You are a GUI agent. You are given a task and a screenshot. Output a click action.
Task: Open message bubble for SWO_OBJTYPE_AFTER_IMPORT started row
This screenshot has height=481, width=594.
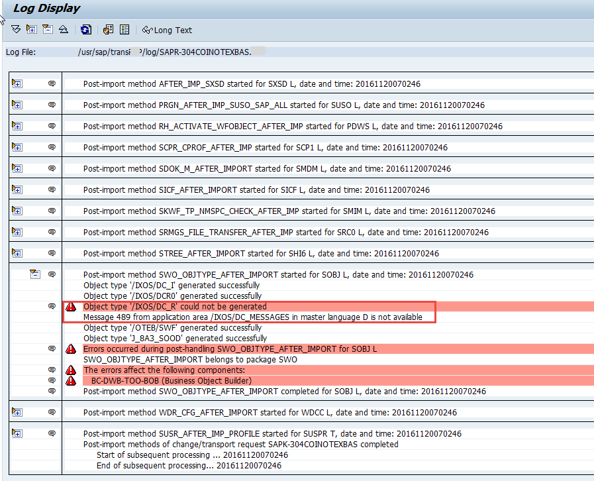(52, 274)
